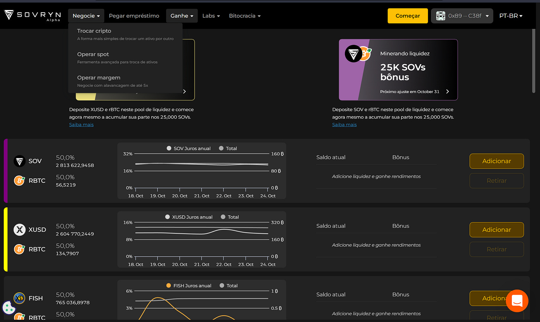This screenshot has width=540, height=322.
Task: Click XUSD balance 2 604 770,2449
Action: (x=75, y=234)
